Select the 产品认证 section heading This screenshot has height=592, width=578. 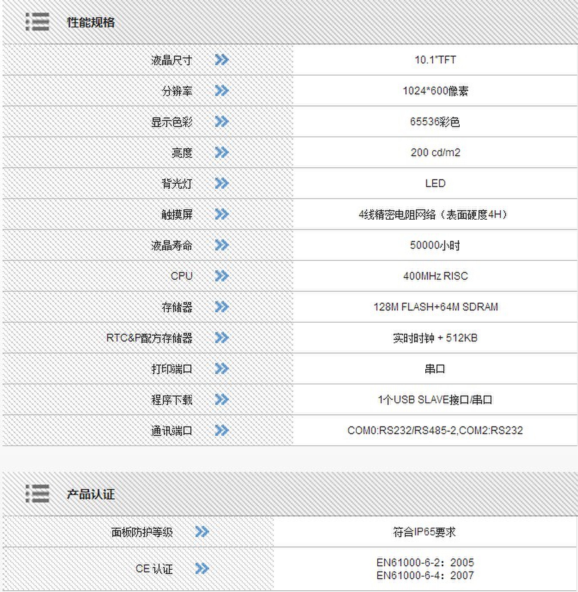pos(91,494)
